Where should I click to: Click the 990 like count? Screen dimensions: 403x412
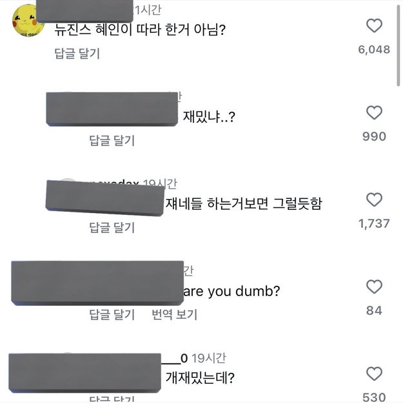[374, 136]
